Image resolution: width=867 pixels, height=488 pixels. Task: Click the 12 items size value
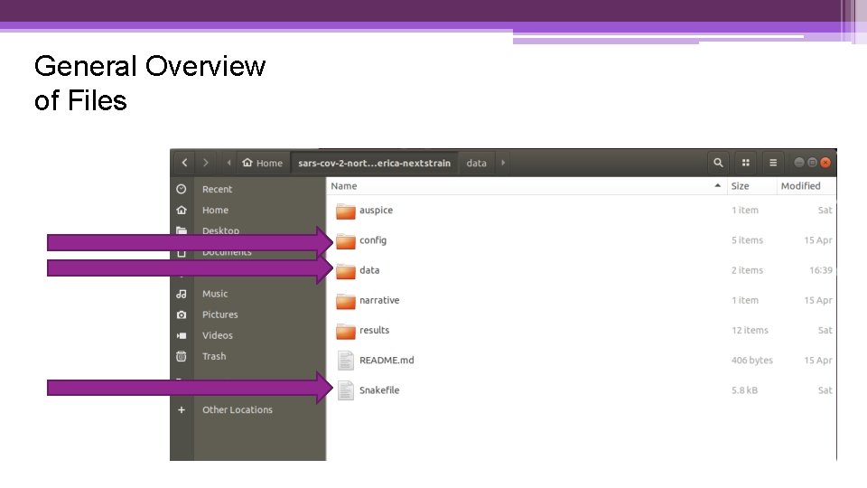(750, 331)
